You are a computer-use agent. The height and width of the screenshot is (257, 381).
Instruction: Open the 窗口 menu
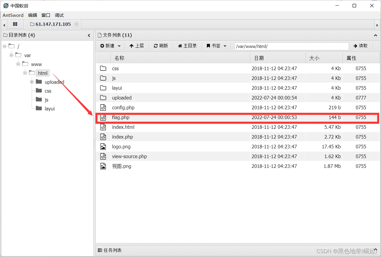tap(46, 15)
